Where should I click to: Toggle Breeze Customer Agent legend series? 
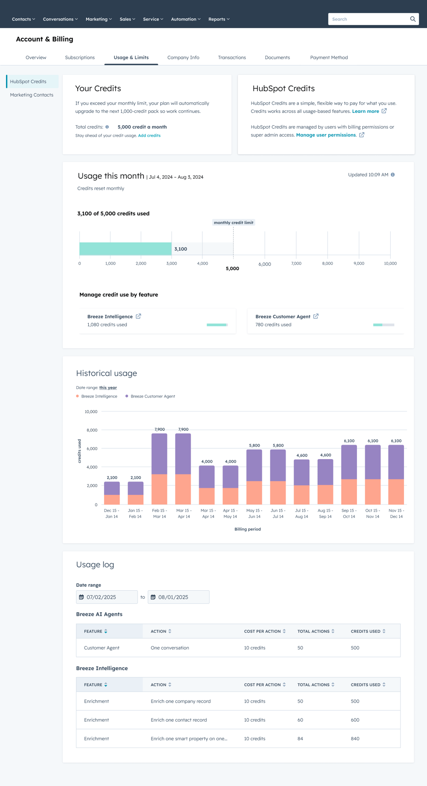tap(150, 396)
